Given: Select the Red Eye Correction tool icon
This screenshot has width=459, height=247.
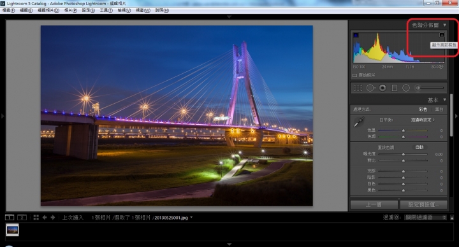Looking at the screenshot, I should (382, 88).
